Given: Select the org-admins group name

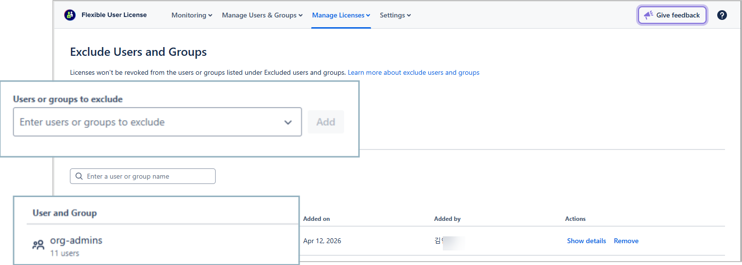Looking at the screenshot, I should pos(76,241).
